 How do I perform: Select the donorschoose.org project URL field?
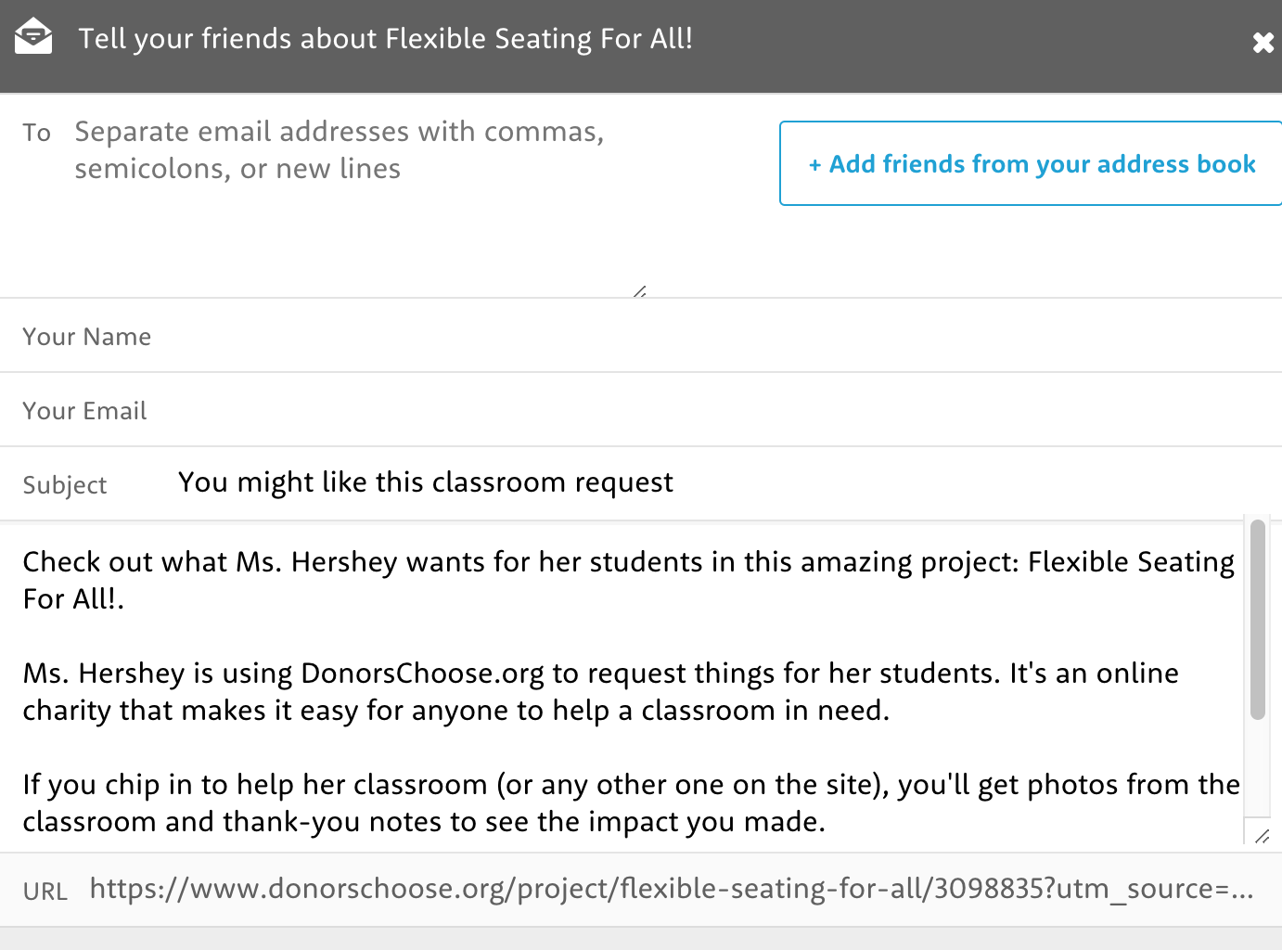[x=672, y=889]
